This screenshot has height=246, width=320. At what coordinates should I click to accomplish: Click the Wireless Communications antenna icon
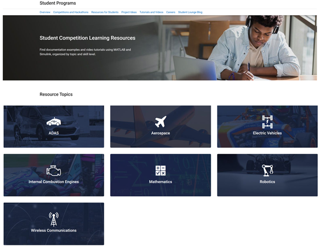click(53, 219)
